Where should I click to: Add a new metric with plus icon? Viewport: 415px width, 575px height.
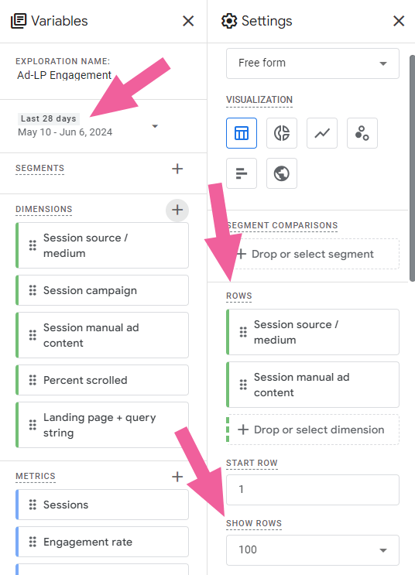coord(177,477)
